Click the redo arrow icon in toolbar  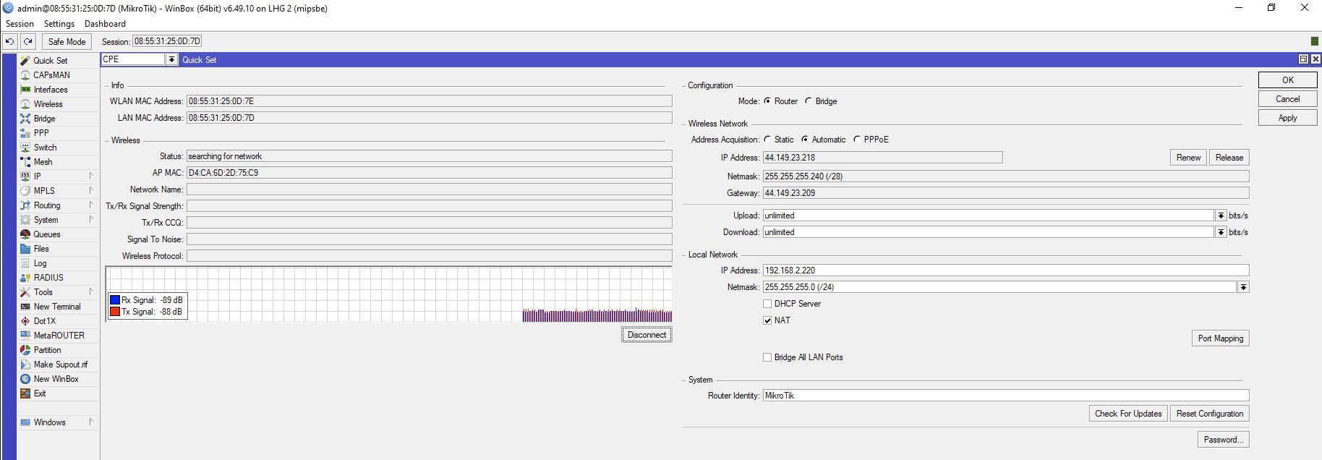click(28, 42)
